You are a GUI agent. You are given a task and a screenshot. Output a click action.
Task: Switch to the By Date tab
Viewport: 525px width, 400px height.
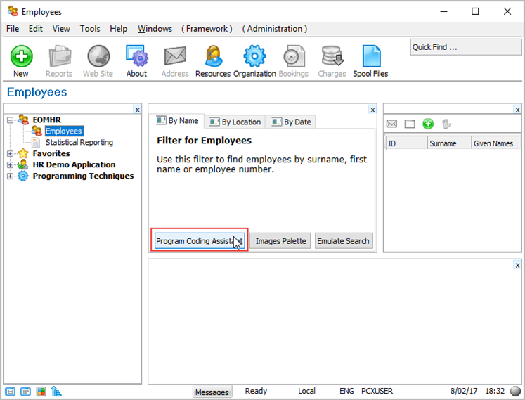[291, 122]
